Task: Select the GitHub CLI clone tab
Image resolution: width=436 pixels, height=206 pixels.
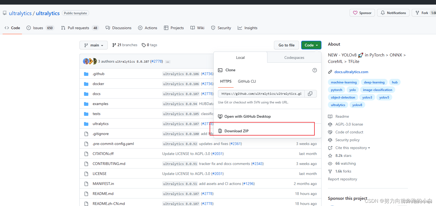Action: [247, 81]
